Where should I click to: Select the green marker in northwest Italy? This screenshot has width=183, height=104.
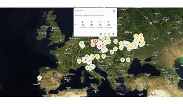tap(79, 61)
